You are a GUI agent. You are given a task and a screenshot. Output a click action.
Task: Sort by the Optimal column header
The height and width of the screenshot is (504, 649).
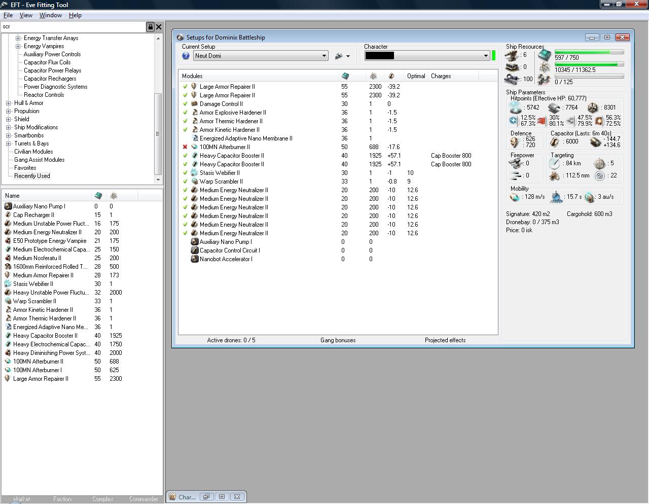416,76
